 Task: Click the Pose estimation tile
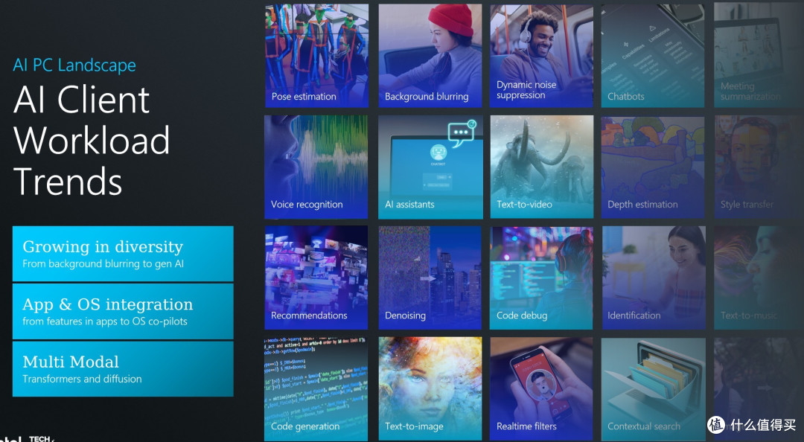tap(316, 56)
